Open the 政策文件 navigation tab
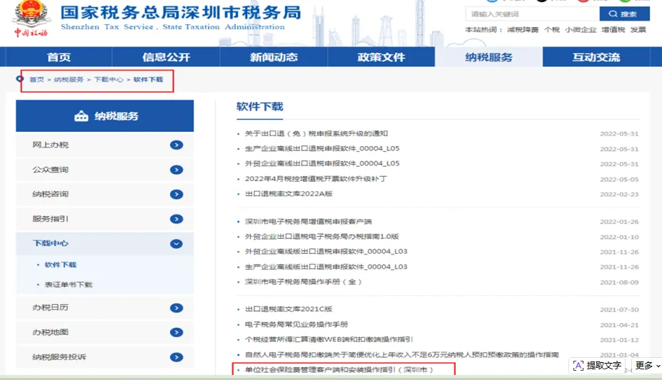The height and width of the screenshot is (380, 662). [381, 57]
